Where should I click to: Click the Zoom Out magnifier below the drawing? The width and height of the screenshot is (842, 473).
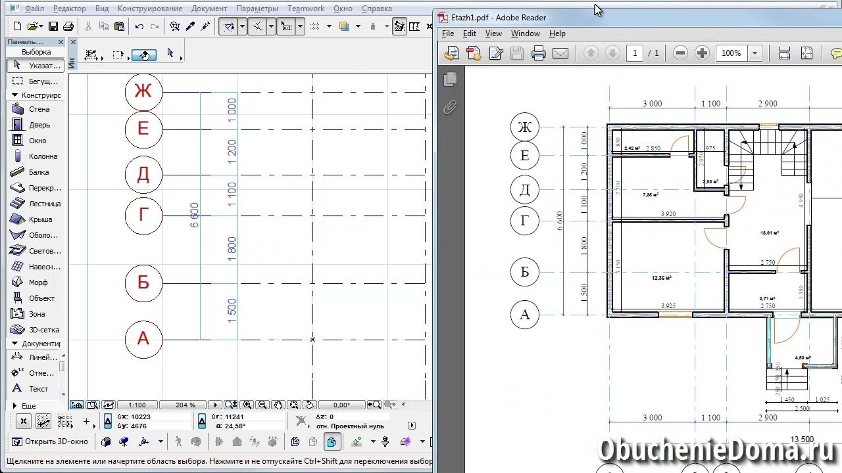pyautogui.click(x=262, y=405)
